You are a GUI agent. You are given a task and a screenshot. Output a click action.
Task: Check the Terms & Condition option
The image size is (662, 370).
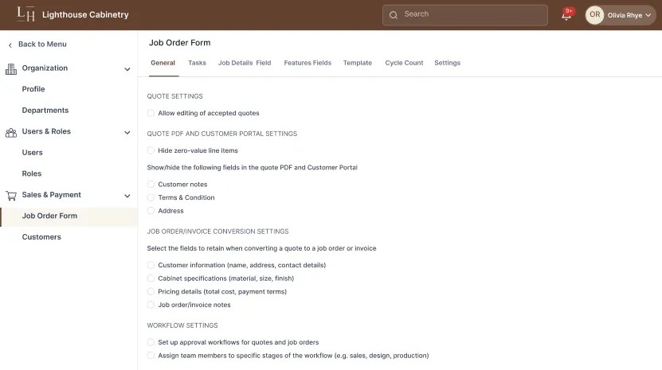pos(151,197)
